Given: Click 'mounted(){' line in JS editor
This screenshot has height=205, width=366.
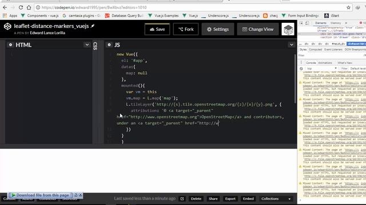Looking at the screenshot, I should [x=133, y=85].
